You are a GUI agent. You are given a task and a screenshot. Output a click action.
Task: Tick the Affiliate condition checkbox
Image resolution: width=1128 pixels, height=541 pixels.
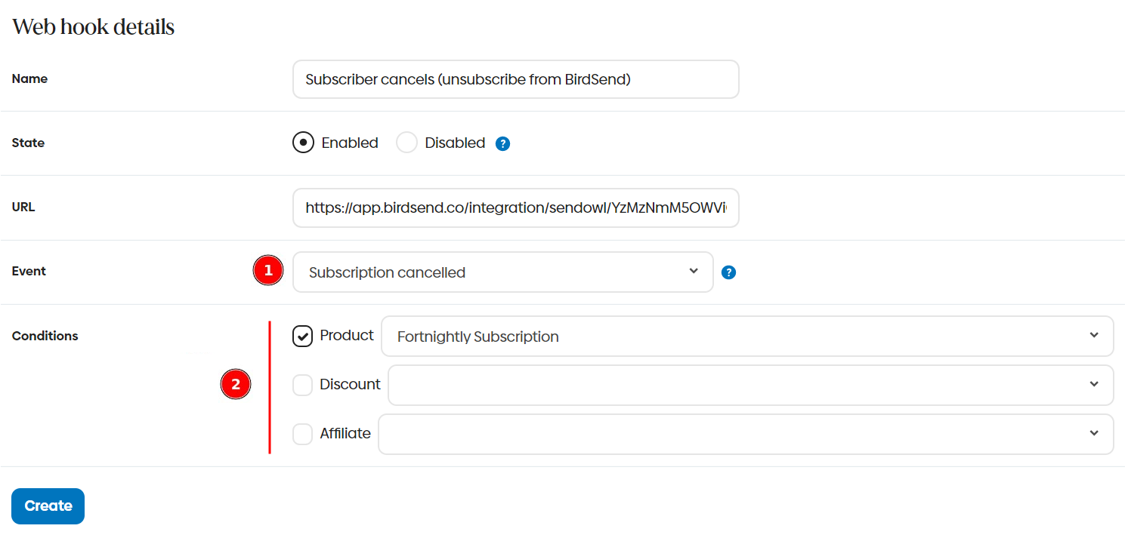coord(303,434)
